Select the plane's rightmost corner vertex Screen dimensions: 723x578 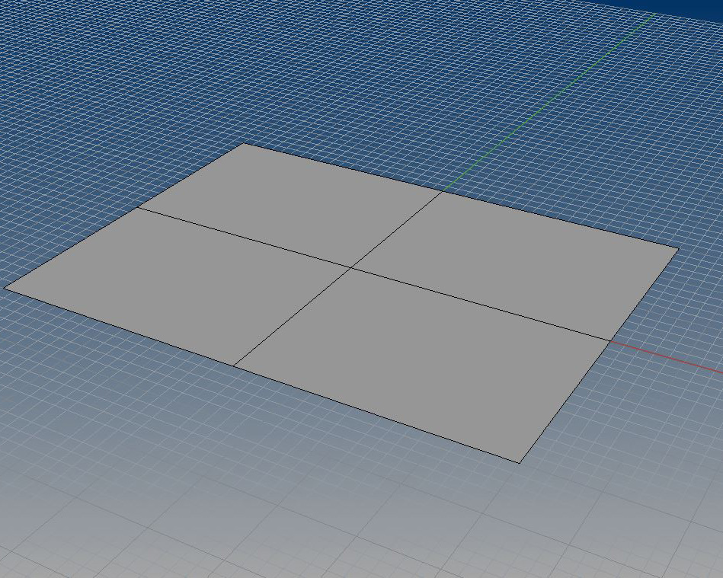coord(678,248)
